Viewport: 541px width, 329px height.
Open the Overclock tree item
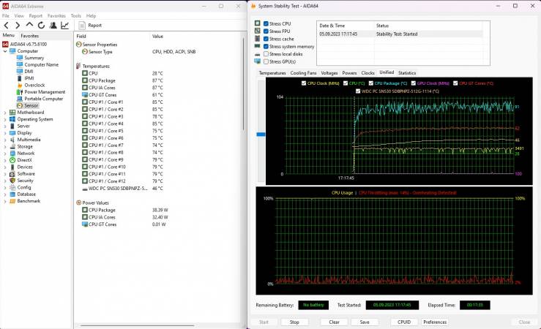34,85
